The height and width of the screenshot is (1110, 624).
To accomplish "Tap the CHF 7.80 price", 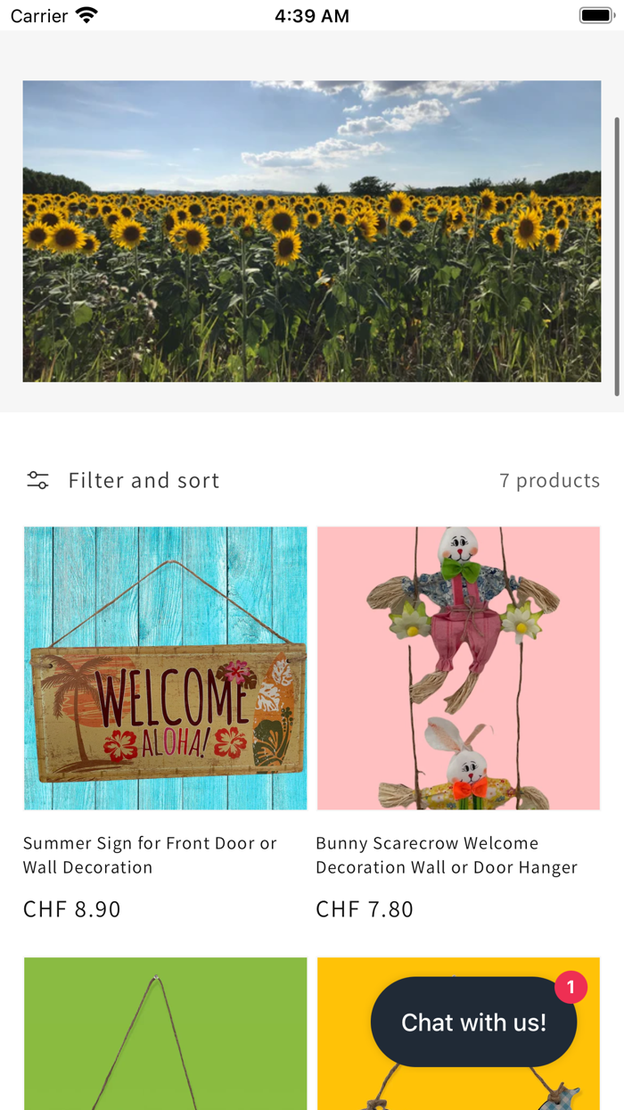I will coord(365,908).
